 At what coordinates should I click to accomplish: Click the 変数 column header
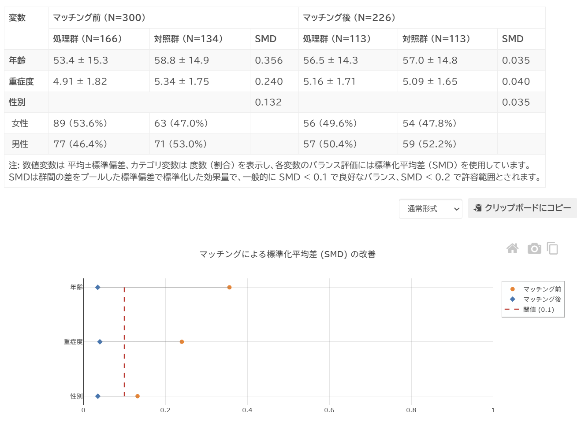tap(17, 18)
